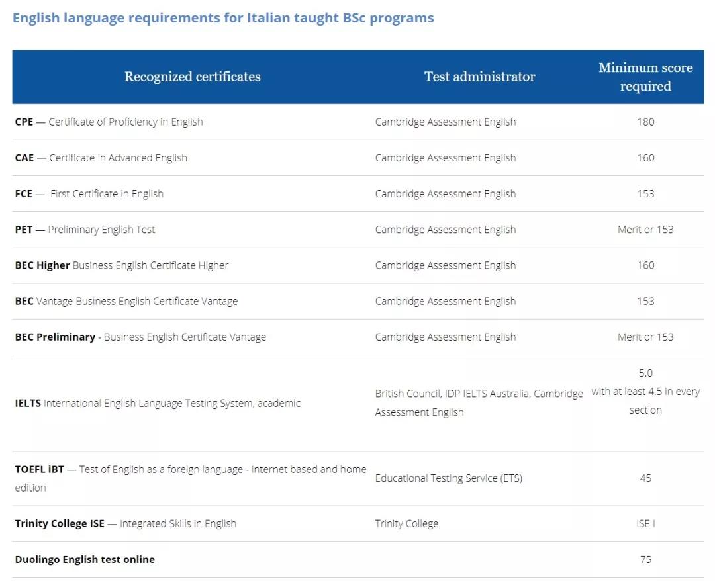Click the Minimum score required header
Screen dimensions: 715x581
click(x=645, y=77)
